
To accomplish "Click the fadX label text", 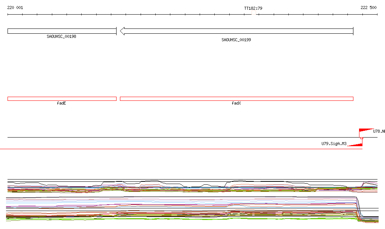I will [236, 103].
